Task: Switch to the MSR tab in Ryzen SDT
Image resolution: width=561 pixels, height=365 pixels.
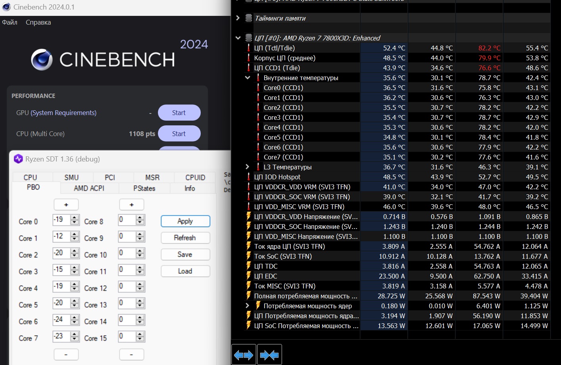Action: (152, 177)
